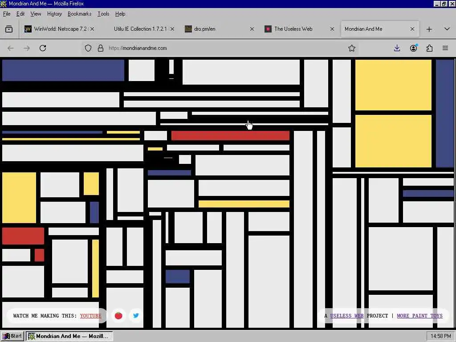Close The Useless Web tab
The height and width of the screenshot is (342, 456).
pos(332,29)
